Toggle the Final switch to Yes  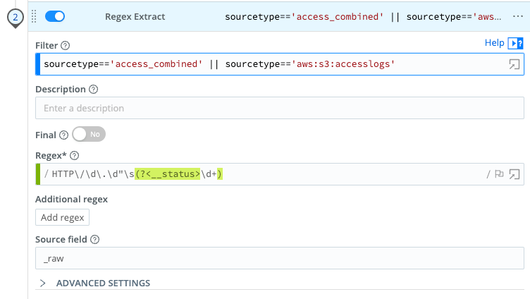coord(89,134)
